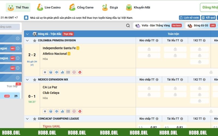Click info icon beside first 1X2 TT
Image resolution: width=218 pixels, height=136 pixels.
click(x=204, y=41)
